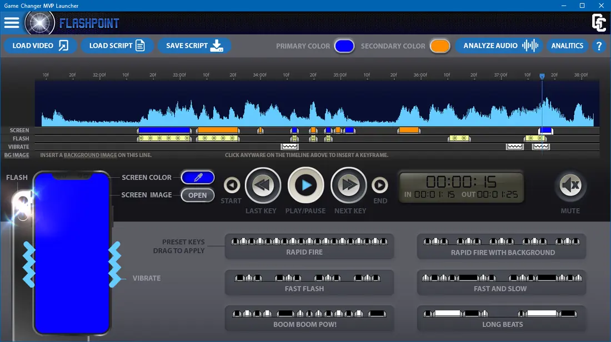611x342 pixels.
Task: Click Analyze Audio button
Action: pyautogui.click(x=500, y=46)
